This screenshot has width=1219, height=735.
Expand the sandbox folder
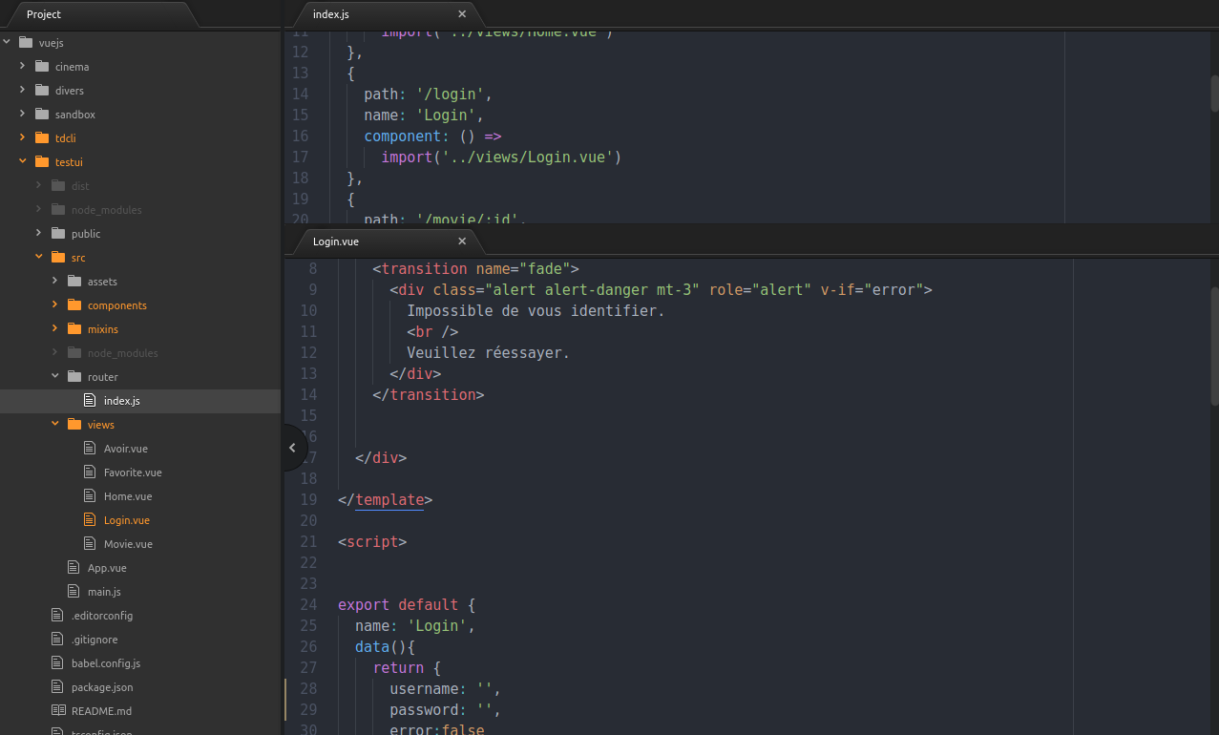tap(22, 115)
